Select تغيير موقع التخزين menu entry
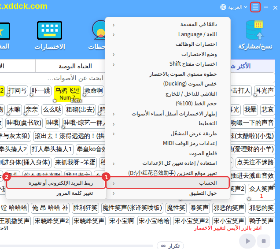280x249 pixels. click(167, 173)
